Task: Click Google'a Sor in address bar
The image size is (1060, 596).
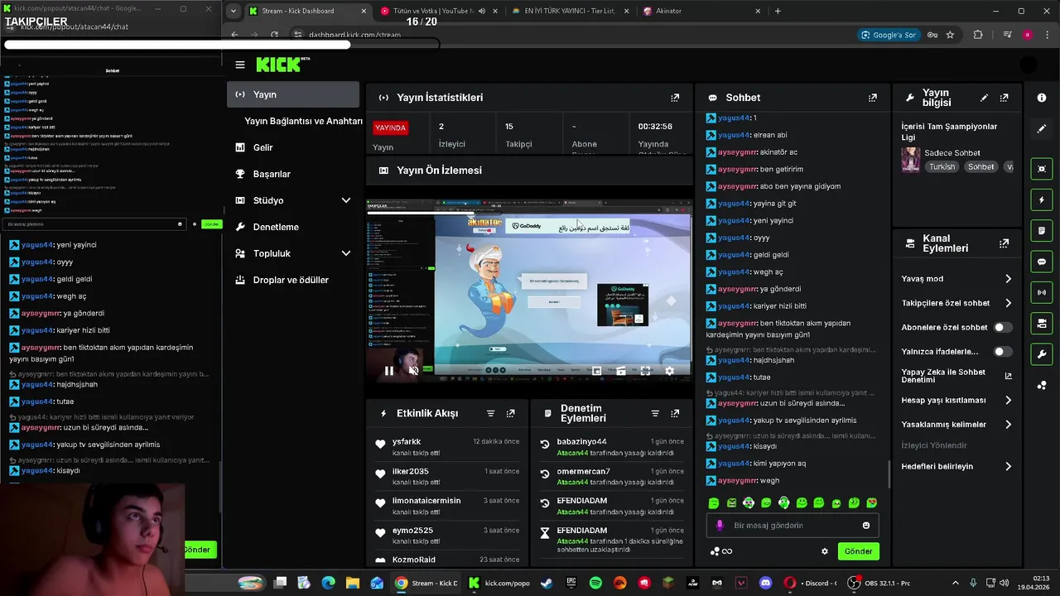Action: coord(888,35)
